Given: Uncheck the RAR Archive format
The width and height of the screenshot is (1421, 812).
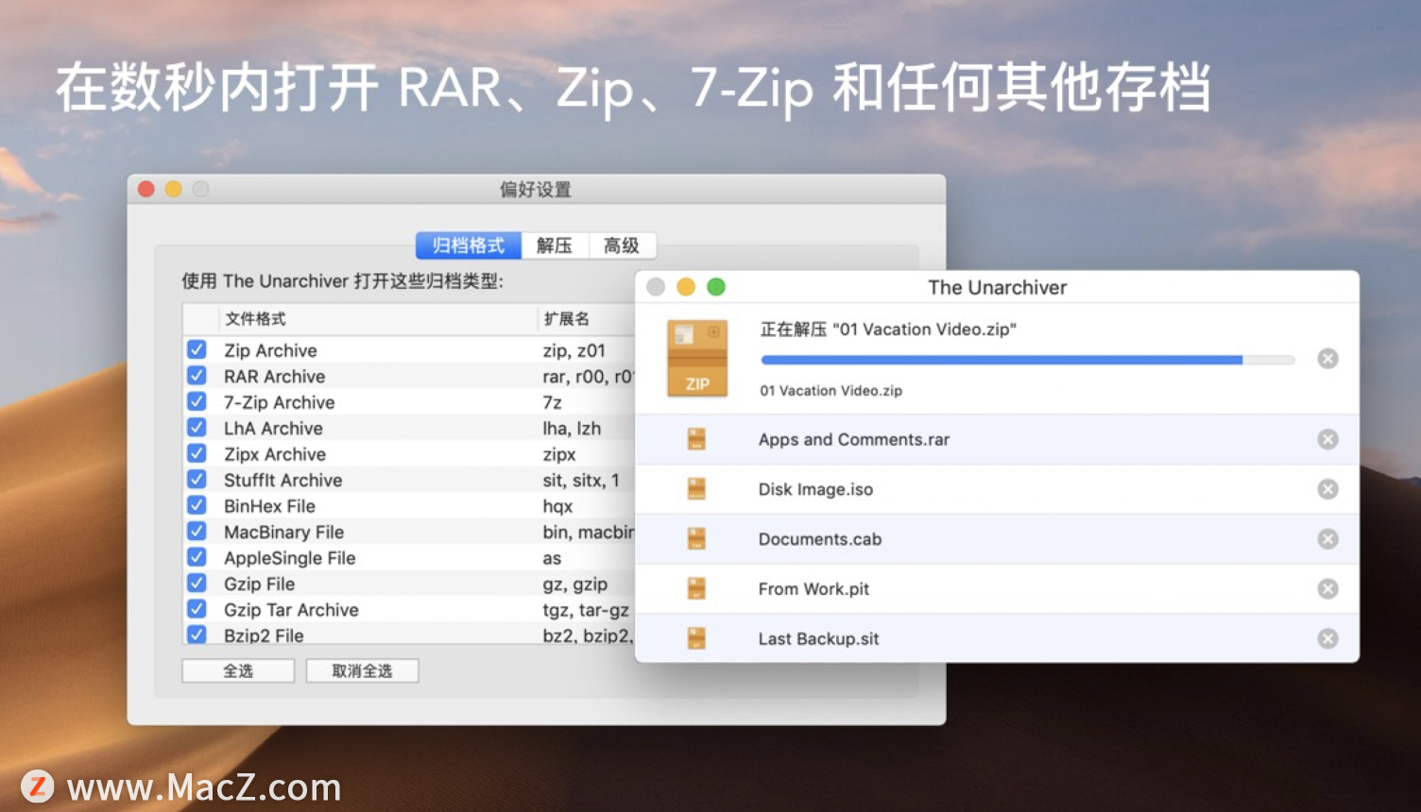Looking at the screenshot, I should 197,376.
